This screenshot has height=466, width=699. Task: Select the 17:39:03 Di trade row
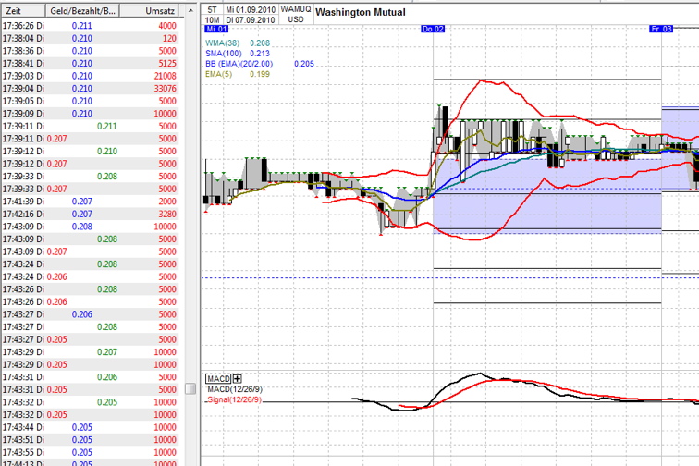(90, 76)
